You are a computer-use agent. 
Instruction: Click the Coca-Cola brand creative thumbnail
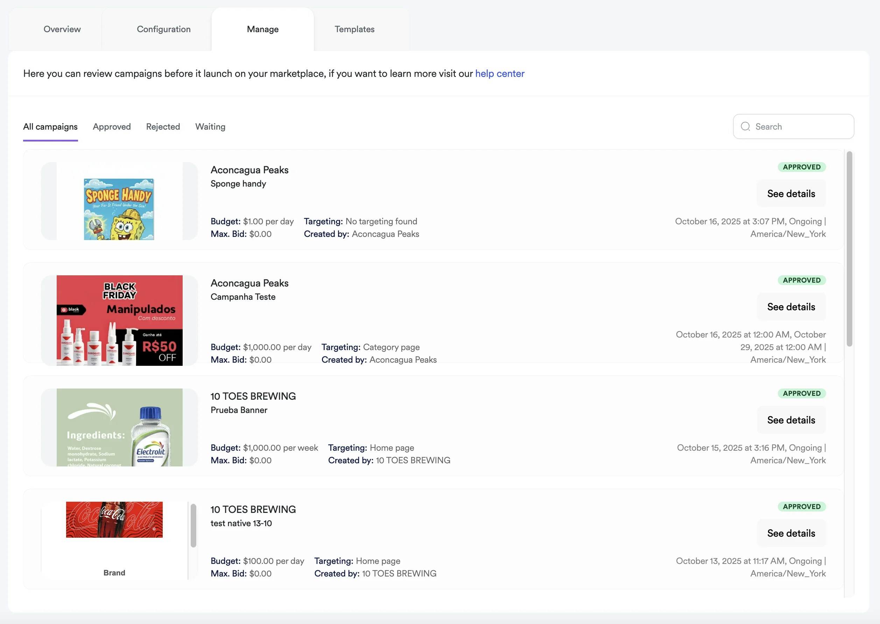114,520
